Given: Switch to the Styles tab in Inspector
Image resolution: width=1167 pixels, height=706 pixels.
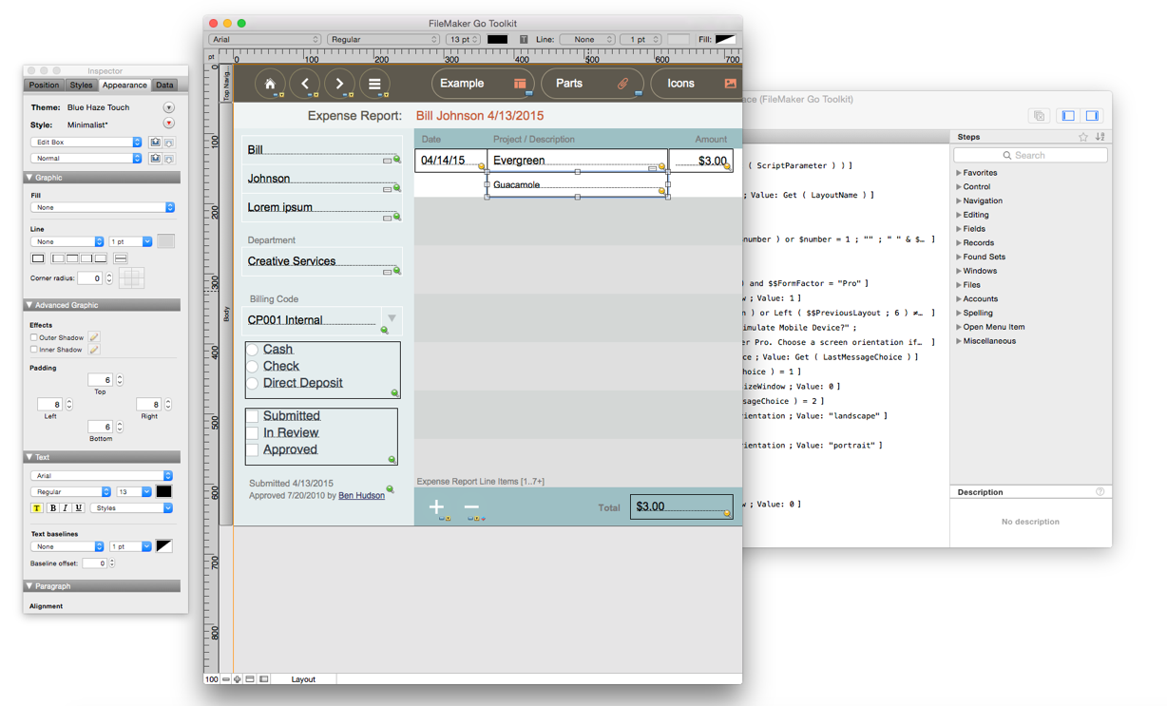Looking at the screenshot, I should click(81, 86).
